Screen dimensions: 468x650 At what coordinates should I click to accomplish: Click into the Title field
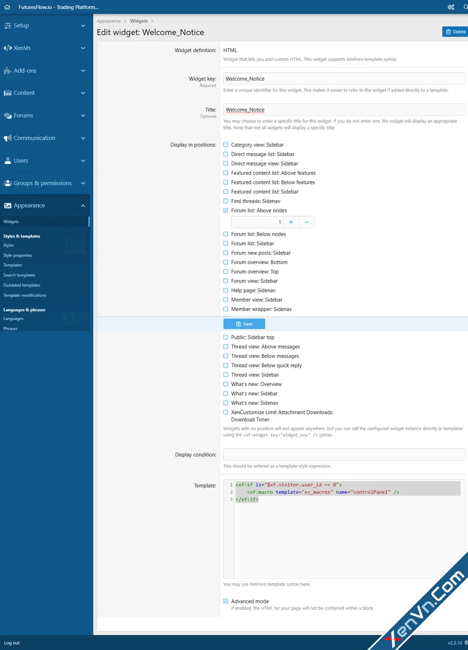pos(345,110)
